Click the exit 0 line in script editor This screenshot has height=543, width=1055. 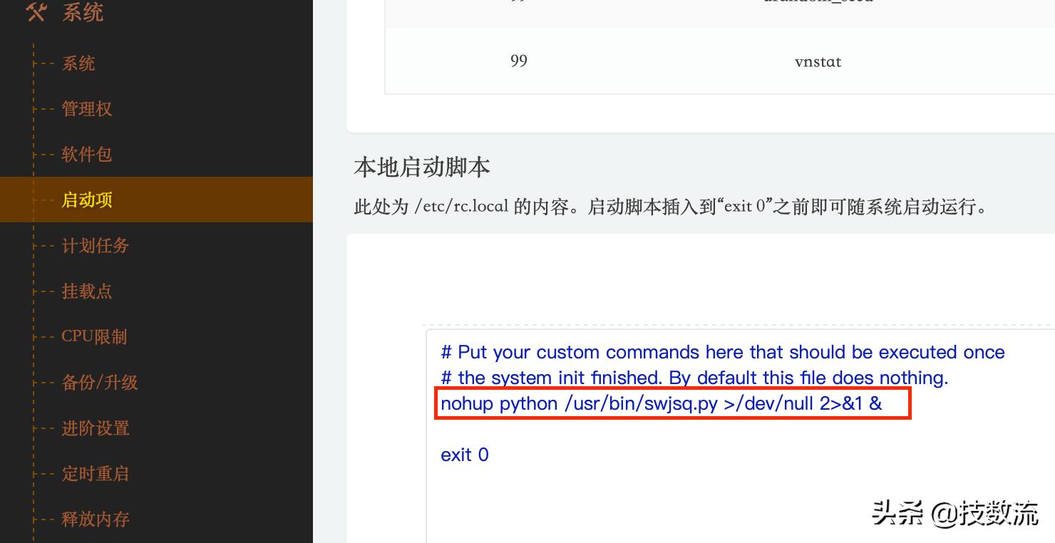[x=465, y=455]
